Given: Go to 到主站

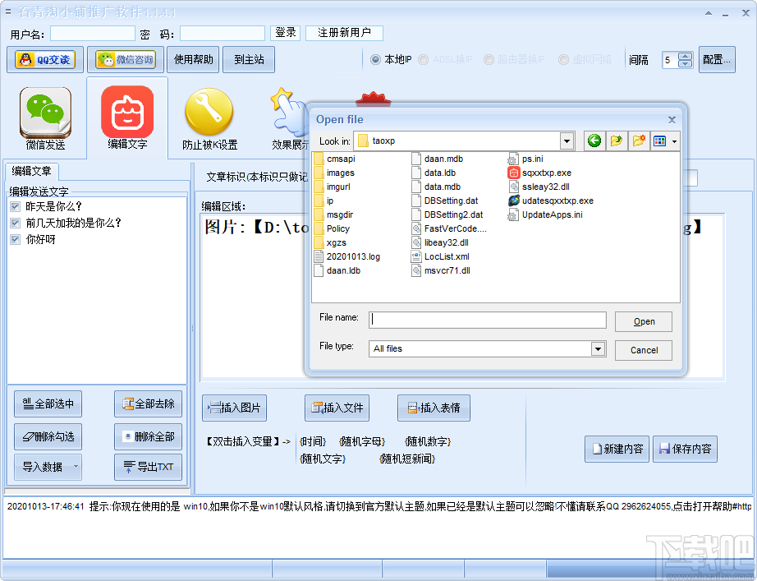Looking at the screenshot, I should (x=249, y=59).
